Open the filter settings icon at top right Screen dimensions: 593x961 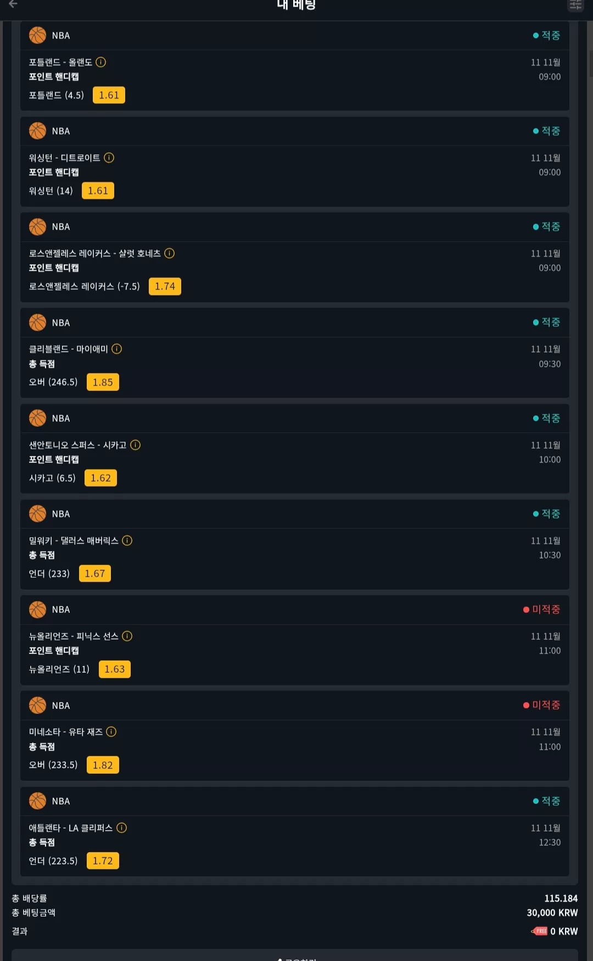[575, 5]
